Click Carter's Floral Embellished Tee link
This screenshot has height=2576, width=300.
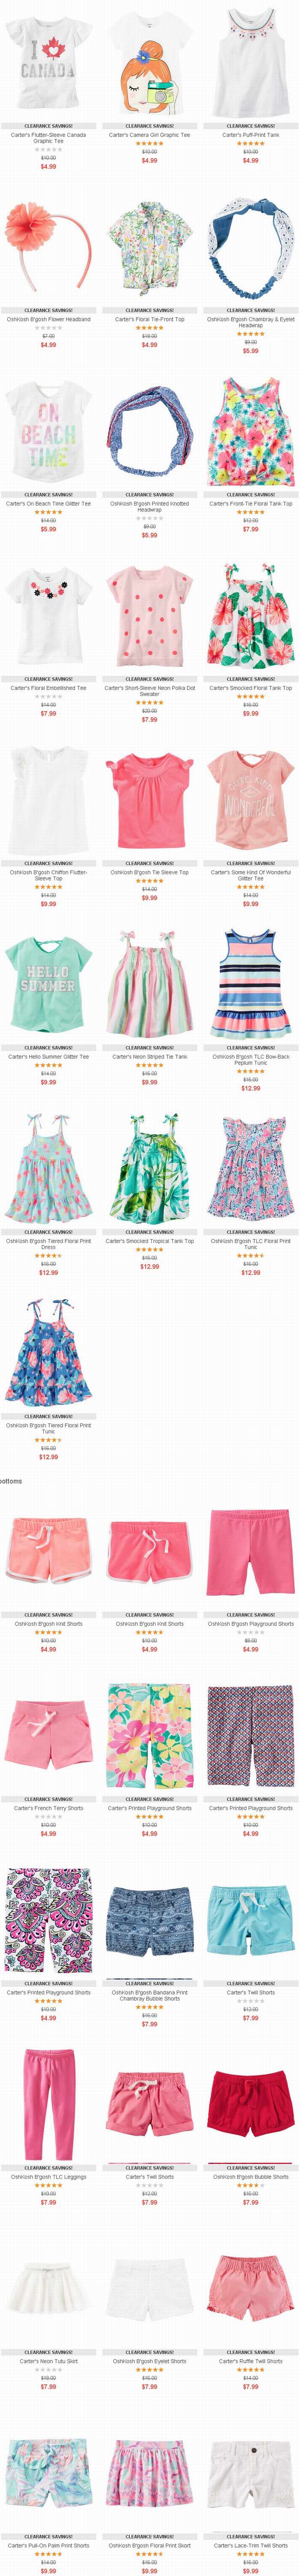[x=48, y=688]
